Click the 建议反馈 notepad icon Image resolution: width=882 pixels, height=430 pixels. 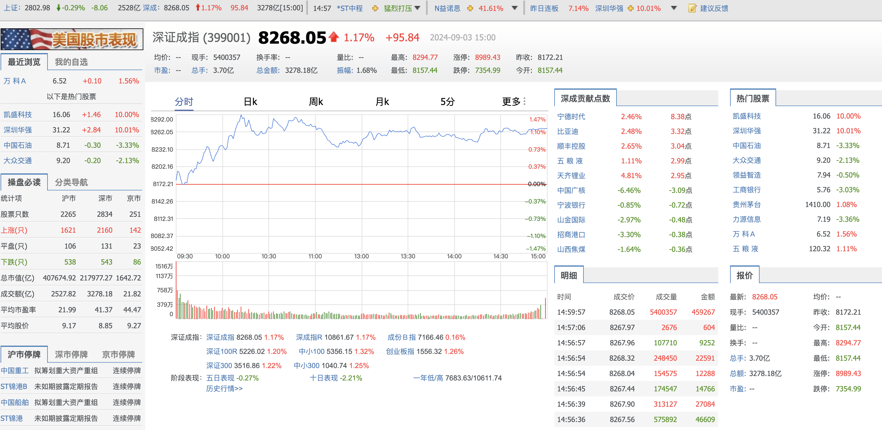tap(692, 8)
